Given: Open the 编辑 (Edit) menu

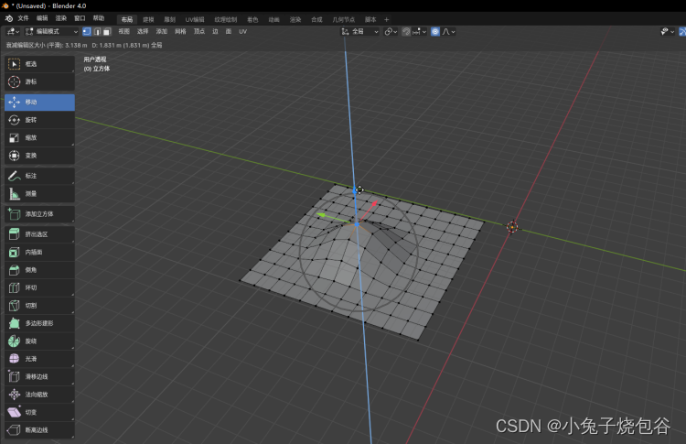Looking at the screenshot, I should click(x=42, y=18).
